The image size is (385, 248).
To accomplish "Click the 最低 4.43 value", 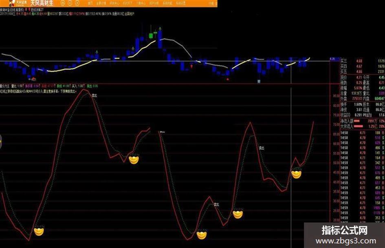I will 381,88.
